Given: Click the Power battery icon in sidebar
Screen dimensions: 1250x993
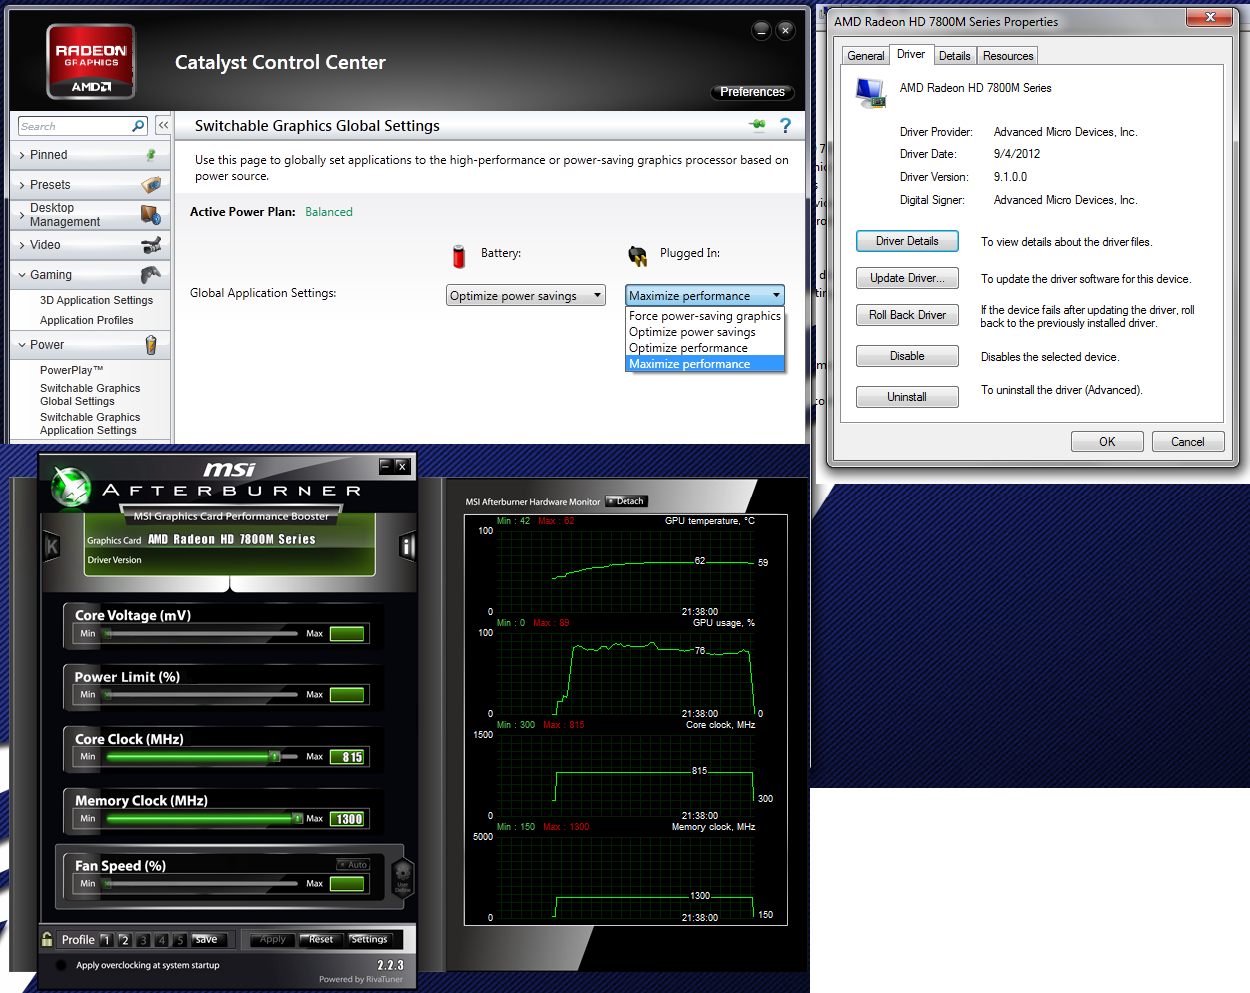Looking at the screenshot, I should [x=151, y=345].
